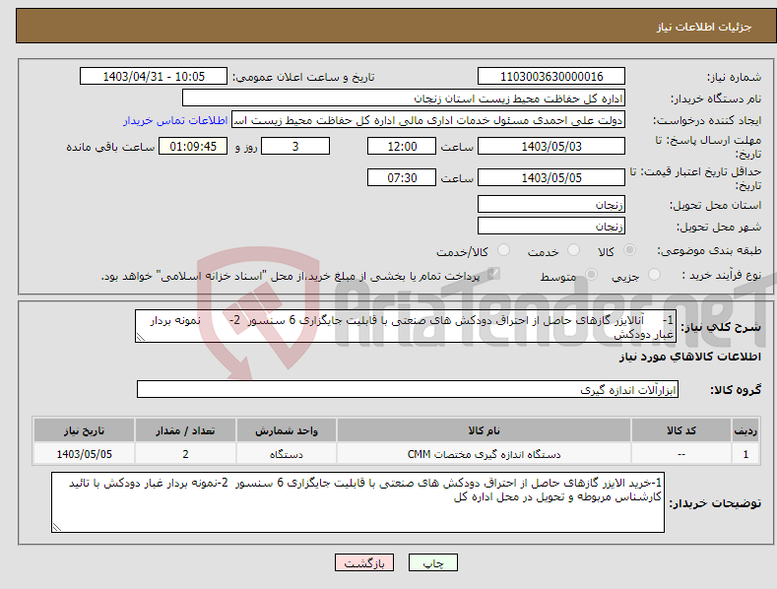Screen dimensions: 777x589
Task: Click the row number cell 1
Action: click(745, 454)
